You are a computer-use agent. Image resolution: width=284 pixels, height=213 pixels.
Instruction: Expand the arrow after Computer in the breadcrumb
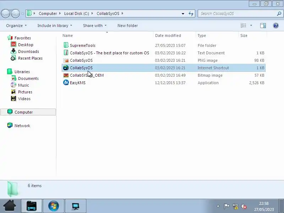tap(60, 13)
